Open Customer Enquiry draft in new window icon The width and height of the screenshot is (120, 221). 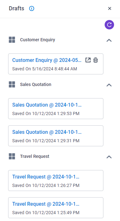coord(88,60)
